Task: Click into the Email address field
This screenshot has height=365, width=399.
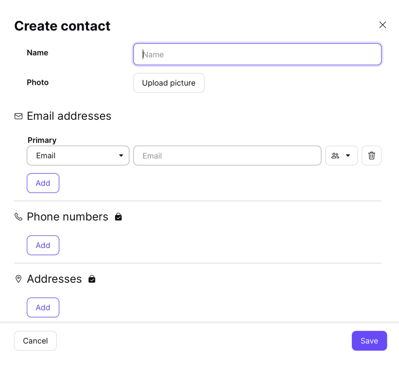Action: (x=227, y=155)
